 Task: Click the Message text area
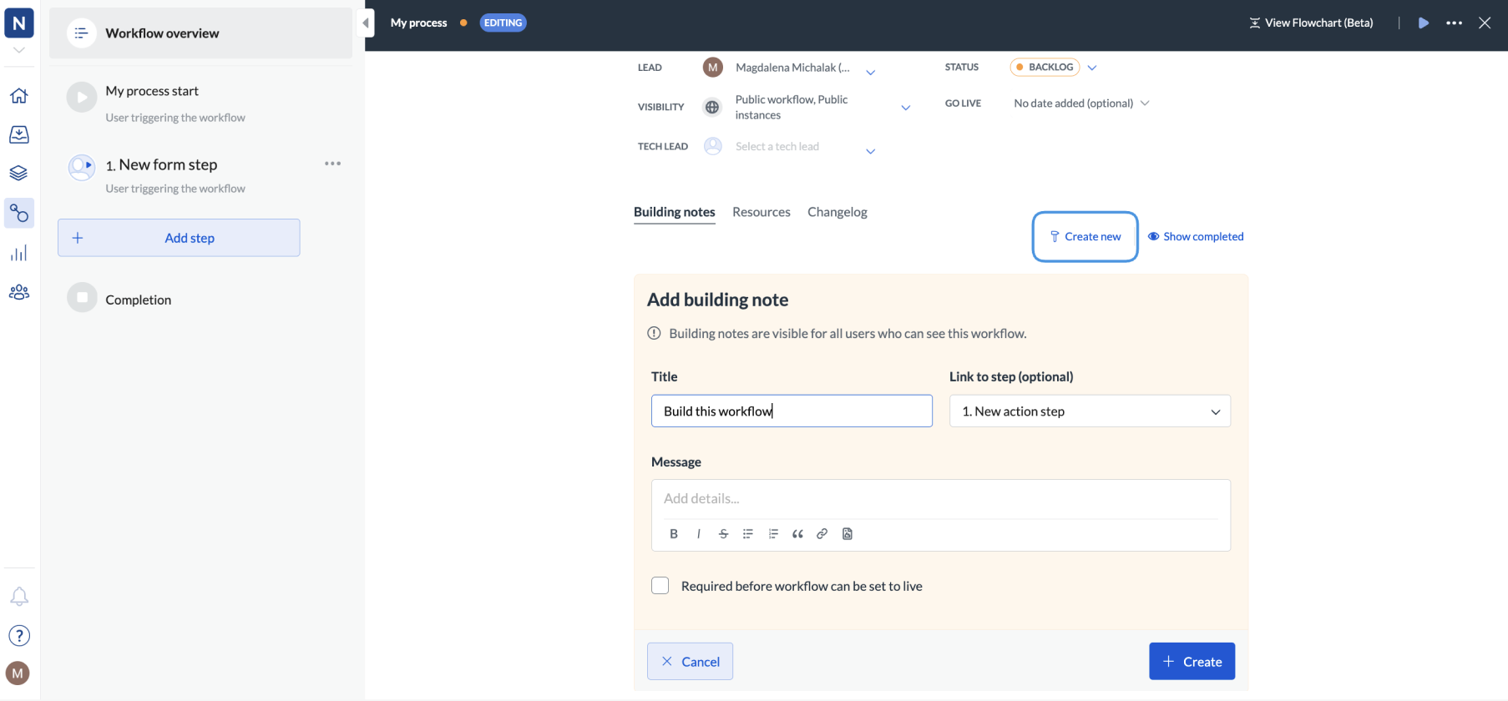(x=941, y=499)
